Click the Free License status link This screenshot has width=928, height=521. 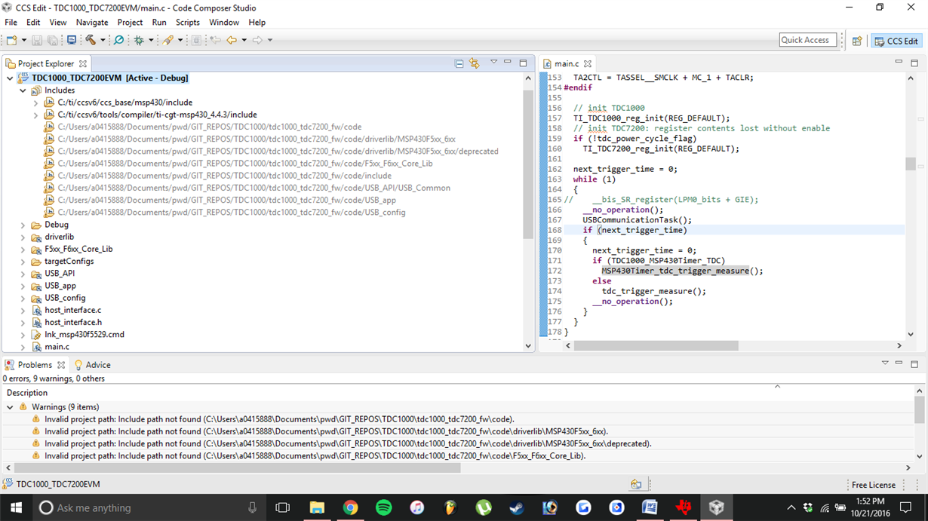(x=873, y=485)
